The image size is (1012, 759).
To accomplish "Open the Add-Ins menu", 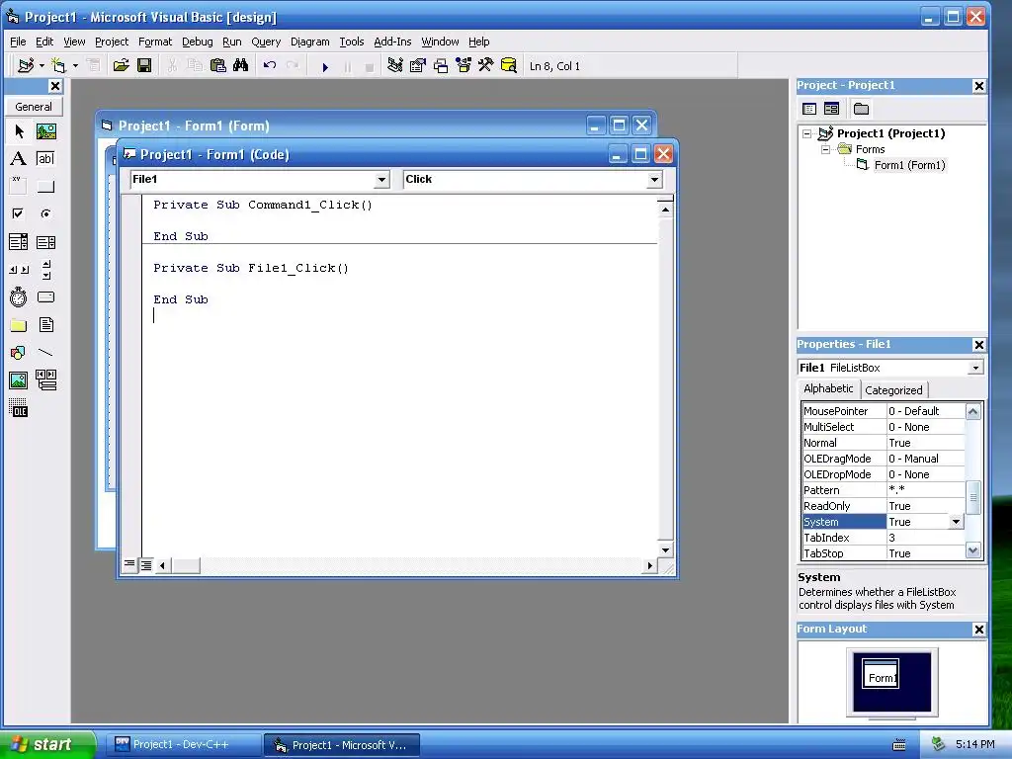I will click(392, 42).
